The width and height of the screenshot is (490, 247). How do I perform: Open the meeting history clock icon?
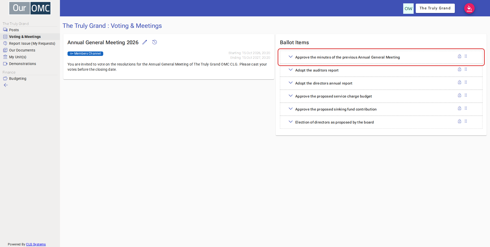(x=155, y=42)
